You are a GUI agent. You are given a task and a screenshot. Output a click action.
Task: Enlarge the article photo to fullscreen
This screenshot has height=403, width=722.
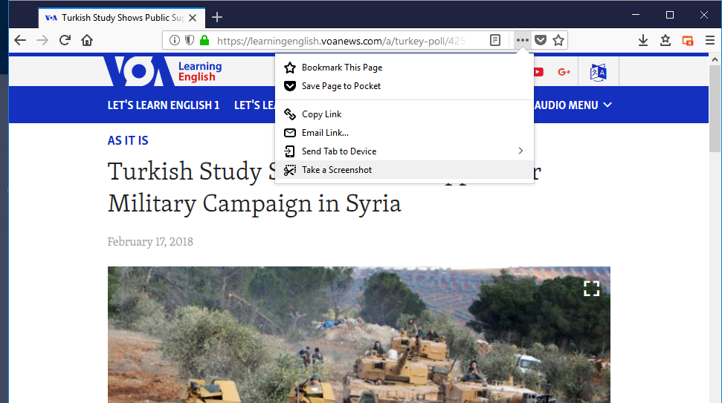[591, 289]
